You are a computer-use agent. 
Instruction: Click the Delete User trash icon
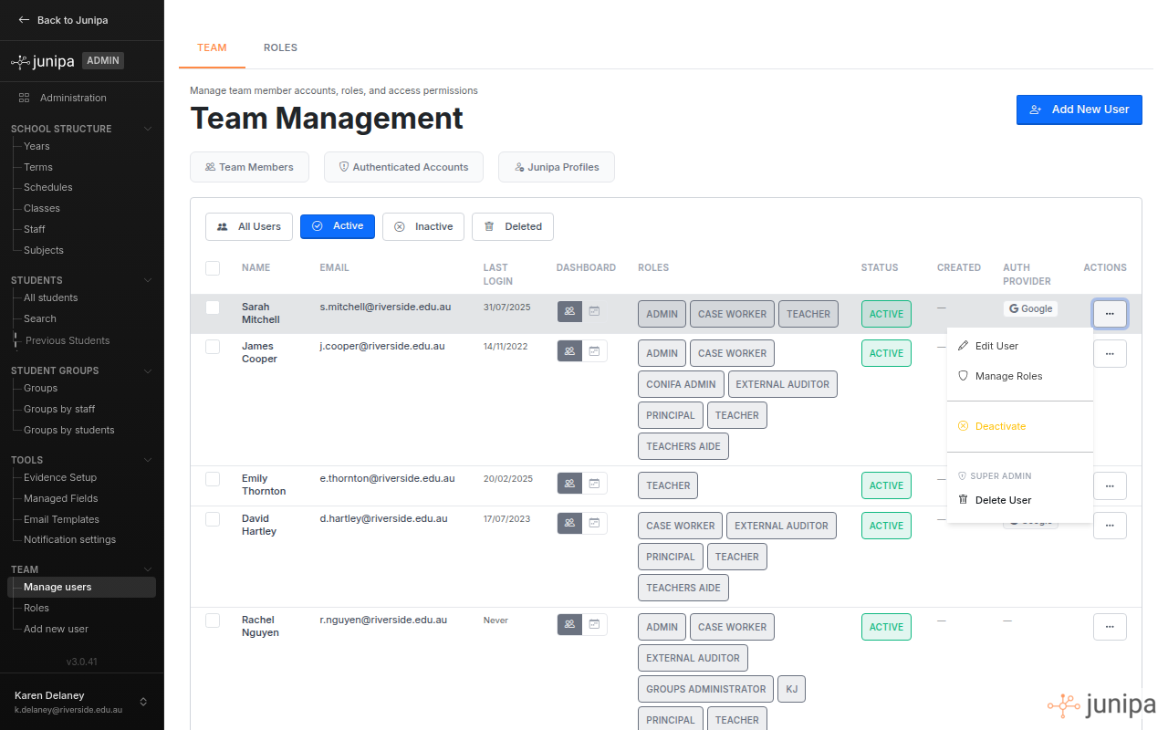pyautogui.click(x=963, y=499)
